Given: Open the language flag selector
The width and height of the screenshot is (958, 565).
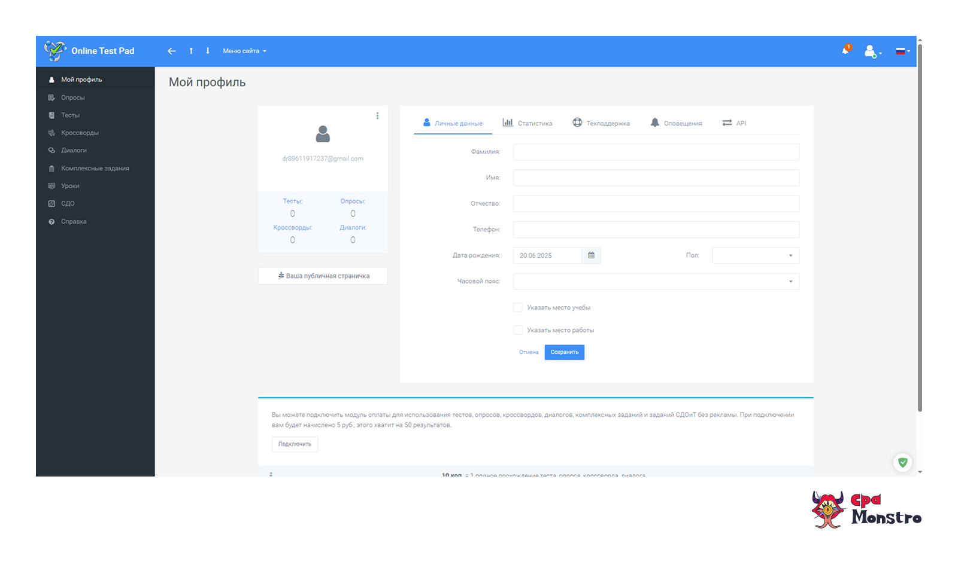Looking at the screenshot, I should [x=903, y=51].
